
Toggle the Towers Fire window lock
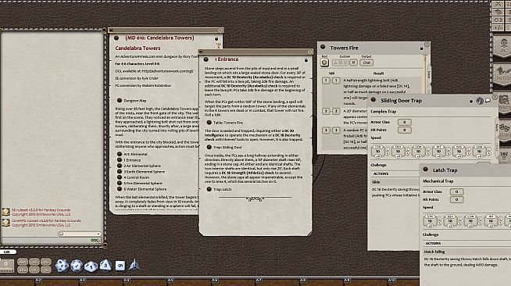tap(421, 48)
